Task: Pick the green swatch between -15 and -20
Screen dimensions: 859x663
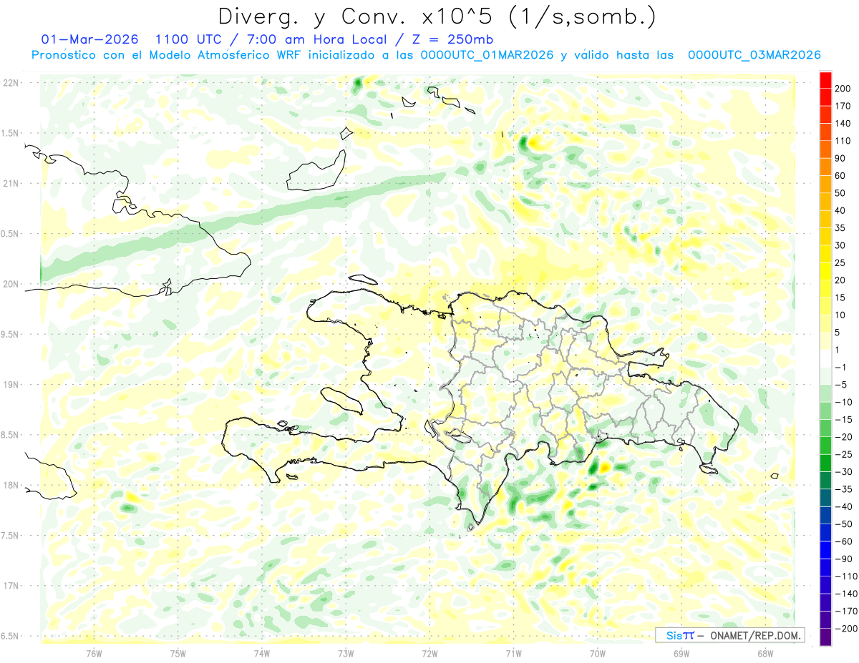Action: click(x=825, y=428)
